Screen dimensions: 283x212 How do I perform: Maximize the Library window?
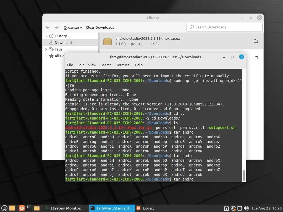point(251,18)
